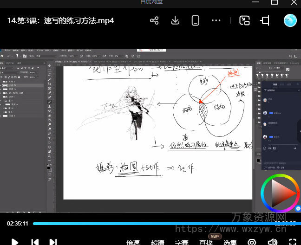Click the 查找 SVIP search button
Viewport: 301px width, 245px height.
pos(206,242)
